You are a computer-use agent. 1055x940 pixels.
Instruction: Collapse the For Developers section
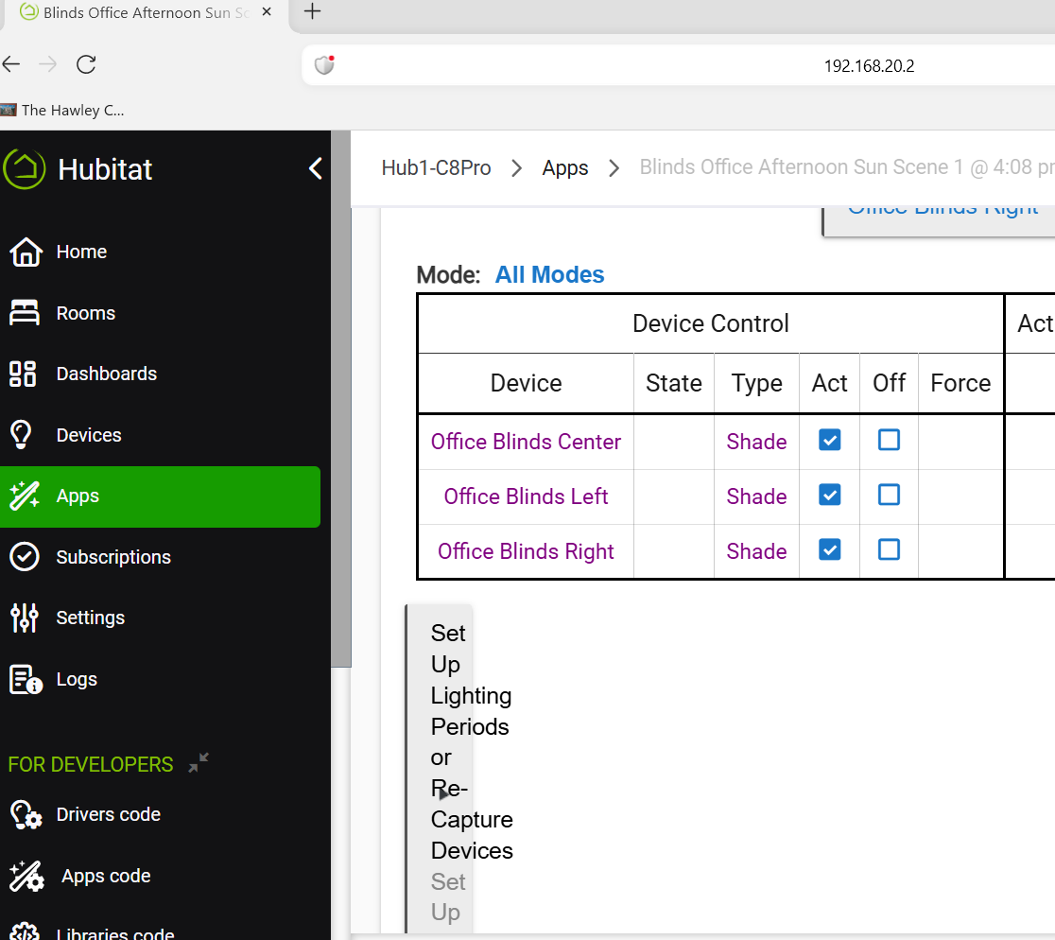tap(199, 763)
